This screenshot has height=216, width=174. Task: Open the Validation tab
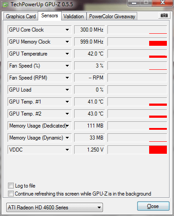click(x=74, y=16)
